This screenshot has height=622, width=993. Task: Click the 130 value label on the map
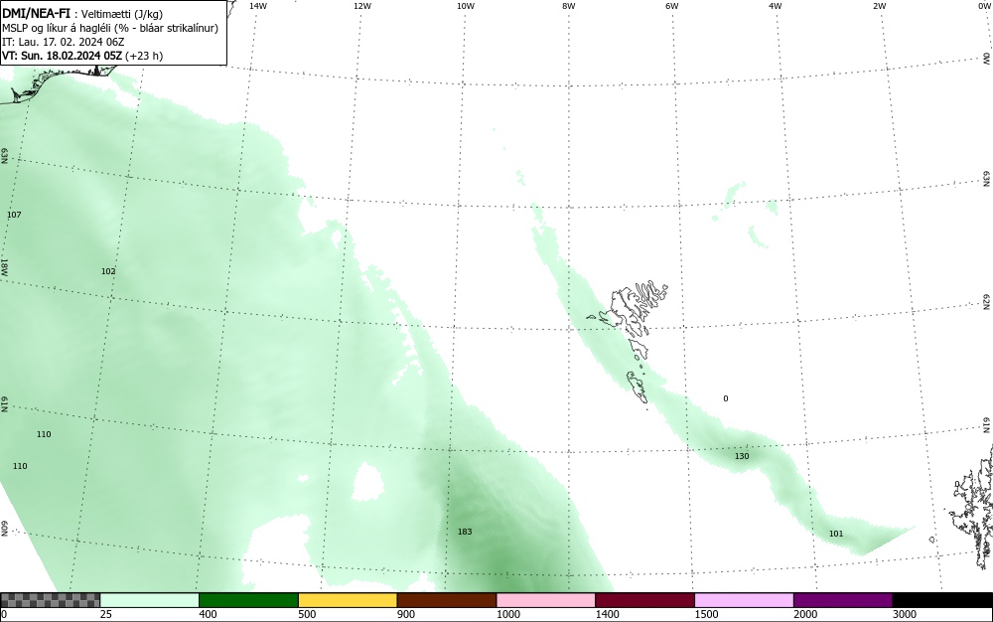tap(742, 456)
